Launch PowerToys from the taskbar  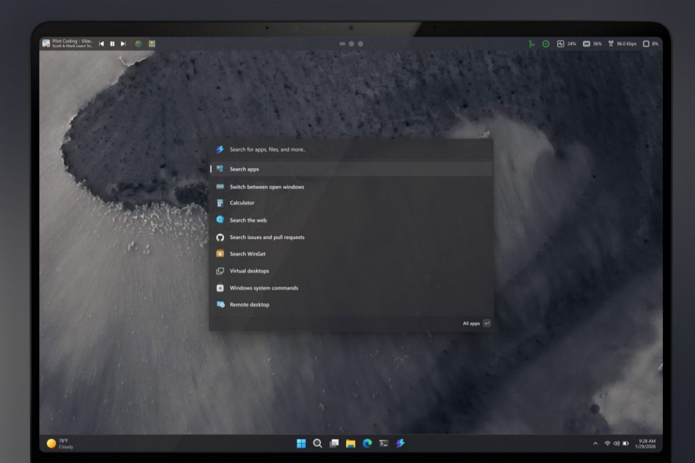coord(400,443)
